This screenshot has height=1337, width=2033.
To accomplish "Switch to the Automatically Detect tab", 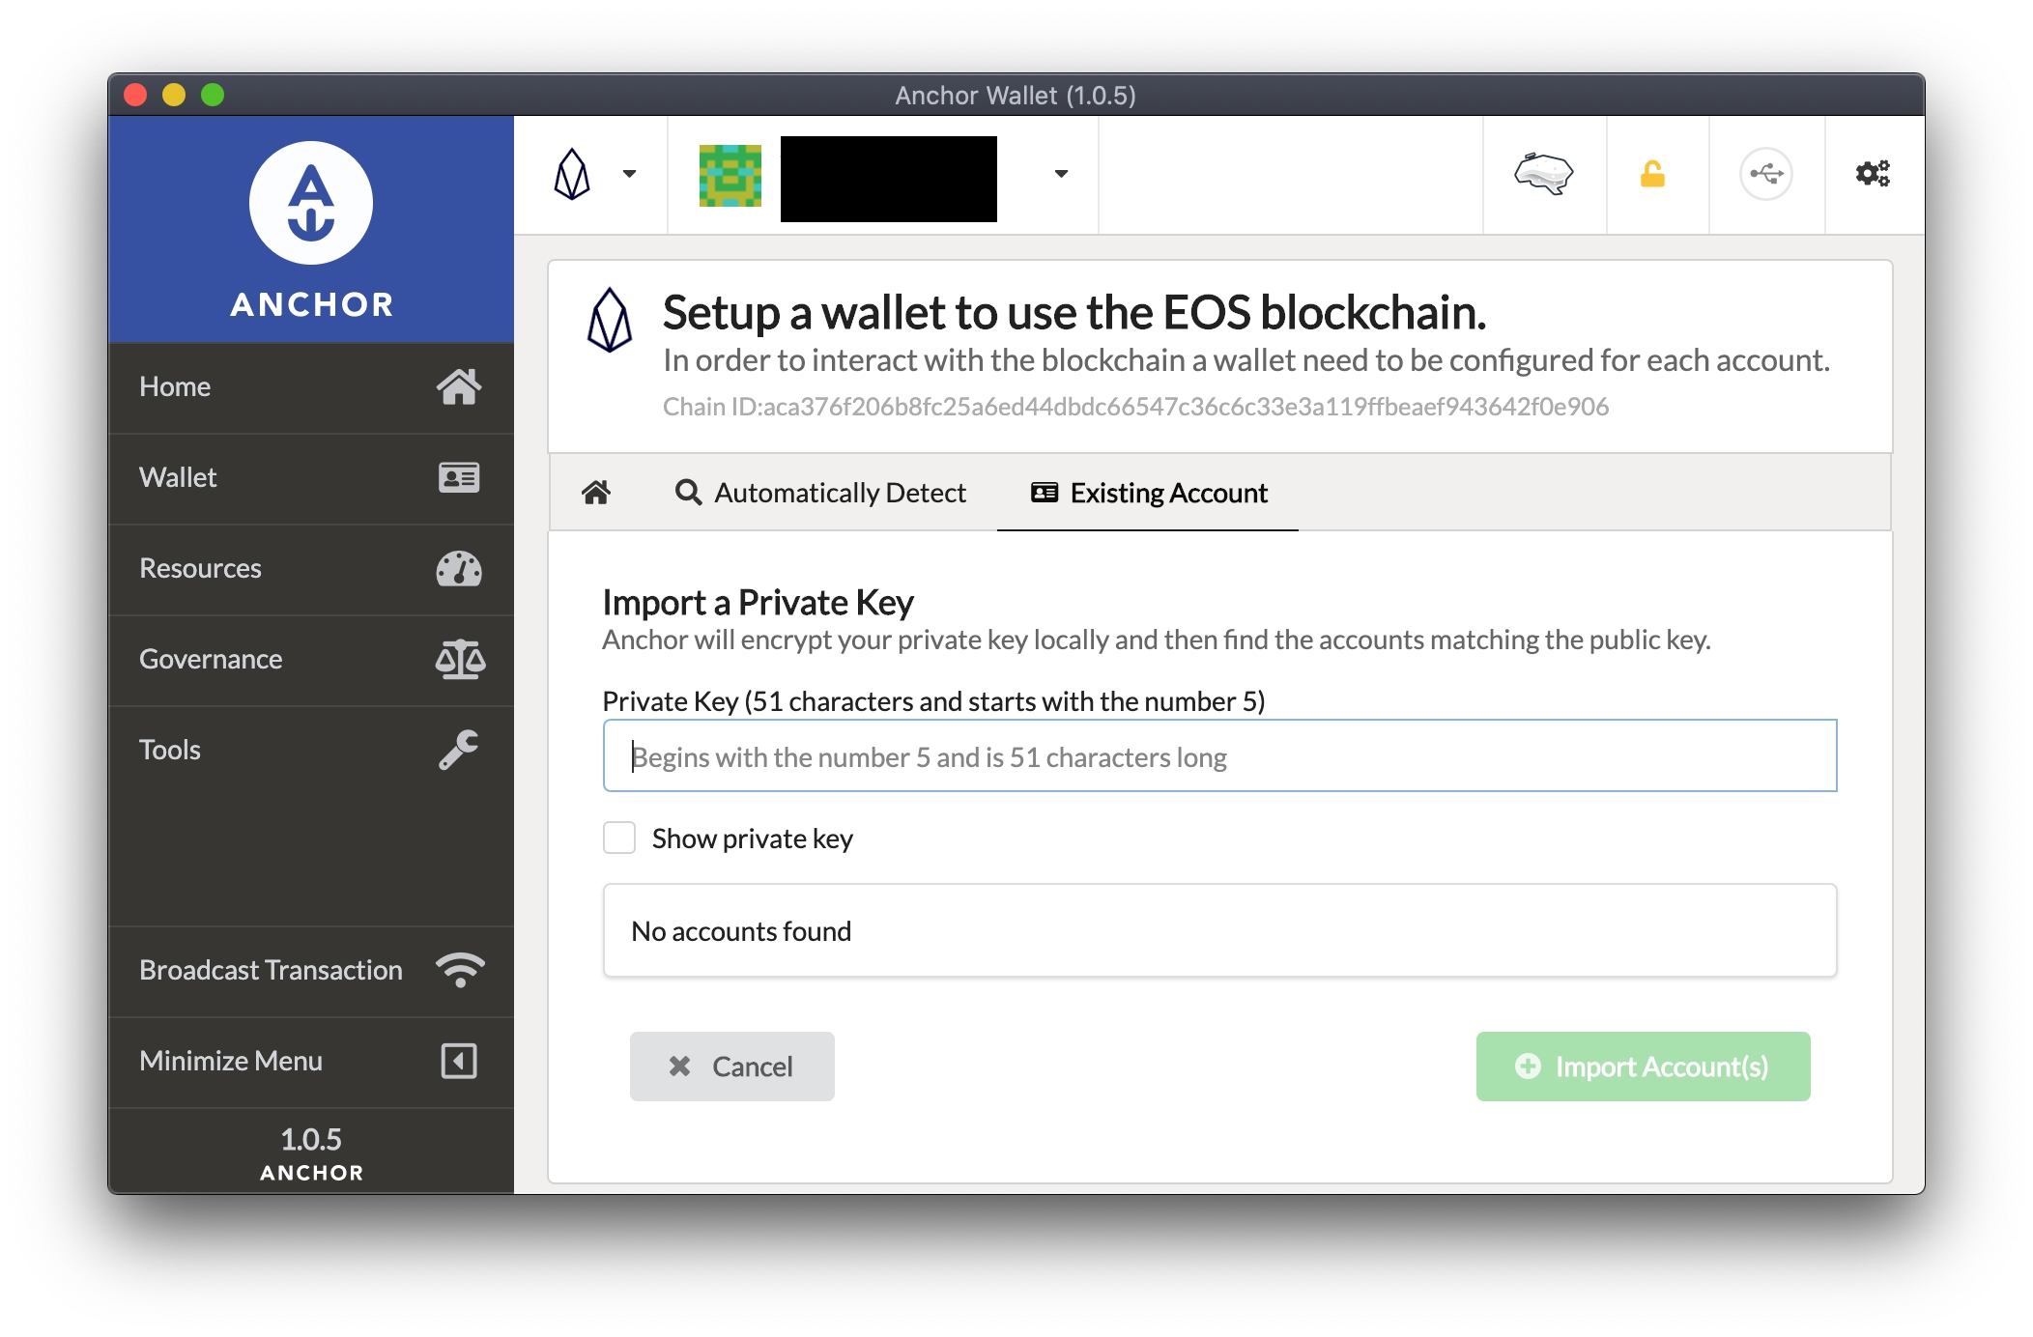I will [x=820, y=493].
